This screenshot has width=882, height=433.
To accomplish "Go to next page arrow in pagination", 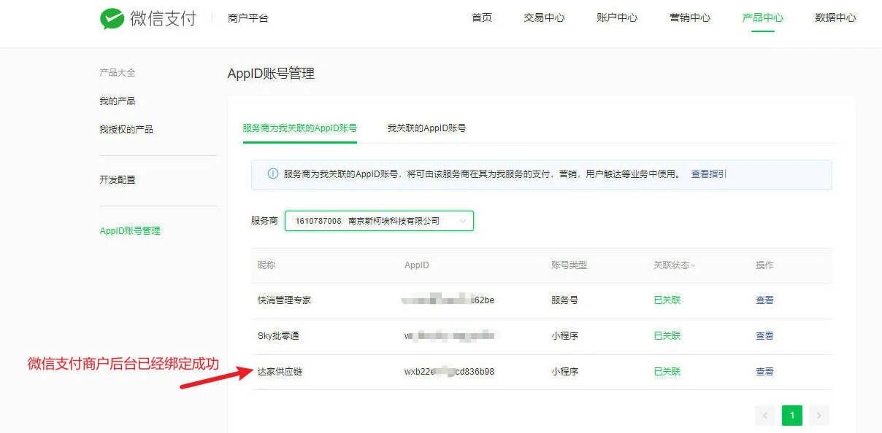I will point(819,416).
